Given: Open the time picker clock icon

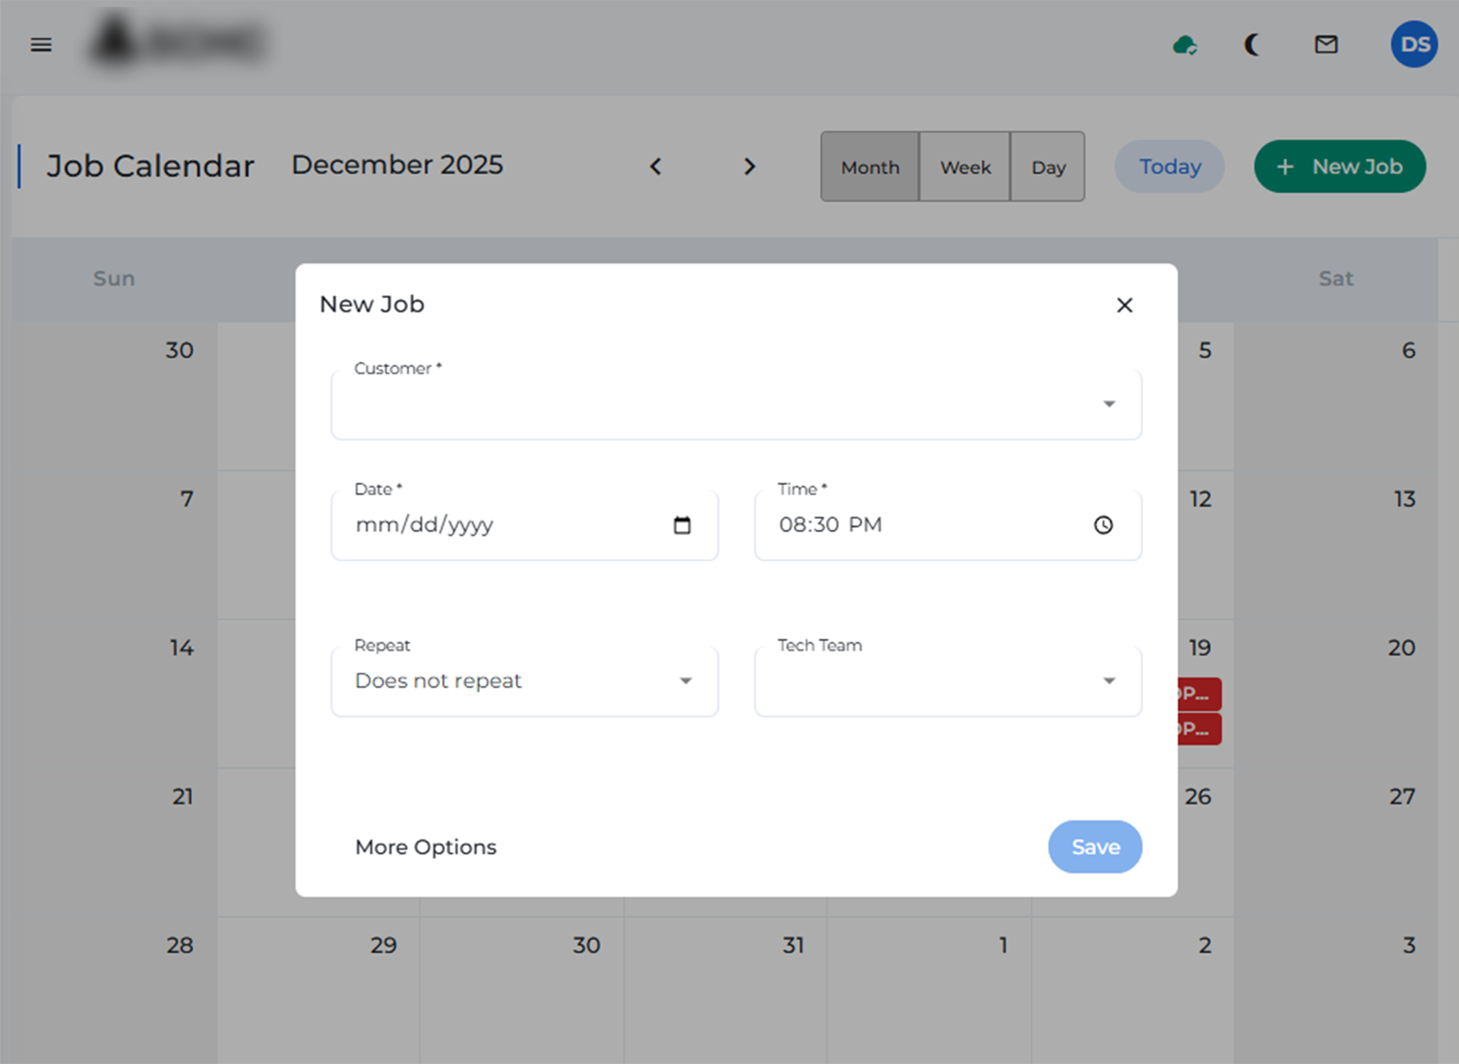Looking at the screenshot, I should click(1104, 525).
